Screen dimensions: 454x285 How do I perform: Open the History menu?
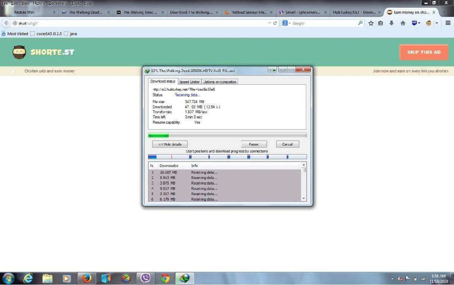[x=39, y=3]
